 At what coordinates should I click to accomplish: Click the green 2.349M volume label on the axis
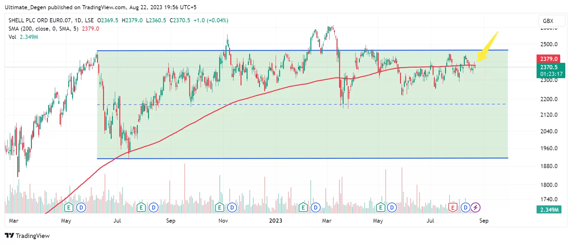pos(549,210)
